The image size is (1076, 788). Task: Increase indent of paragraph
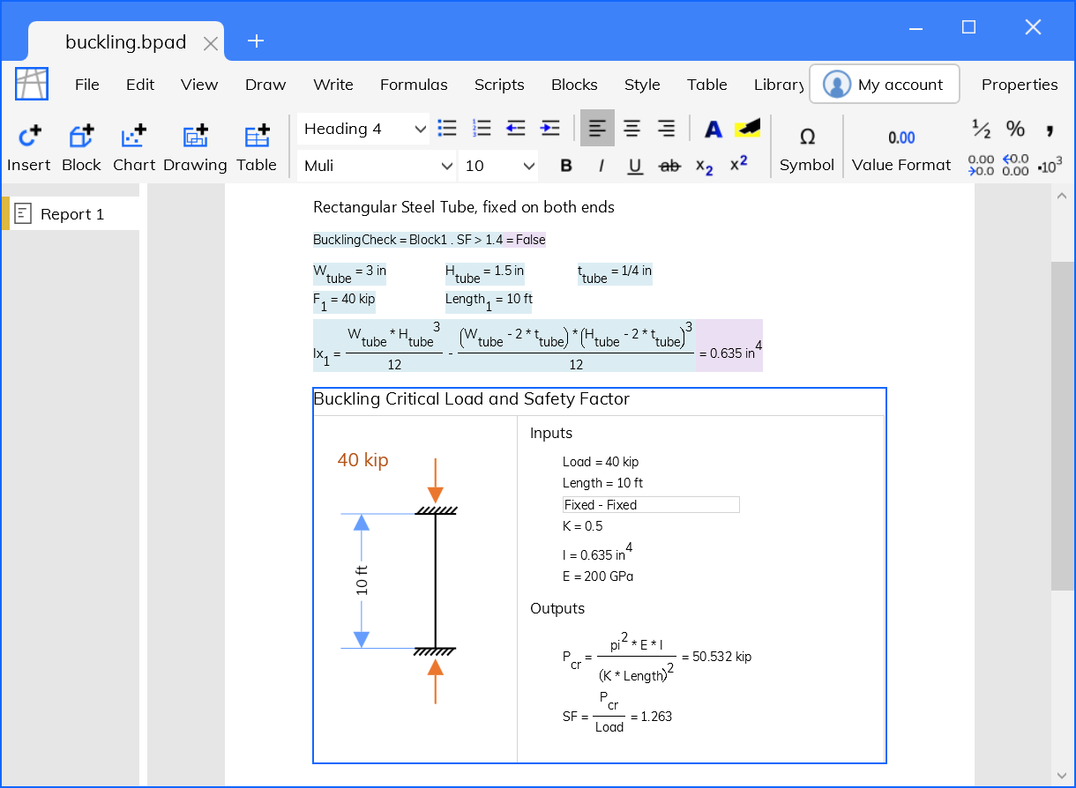tap(550, 129)
